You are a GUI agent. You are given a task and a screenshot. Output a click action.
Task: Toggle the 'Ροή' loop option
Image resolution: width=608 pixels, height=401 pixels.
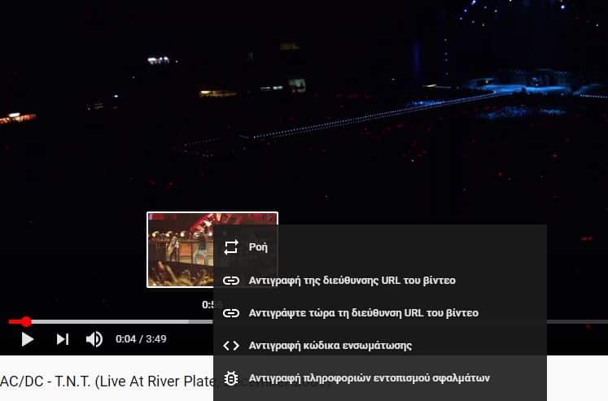tap(380, 246)
